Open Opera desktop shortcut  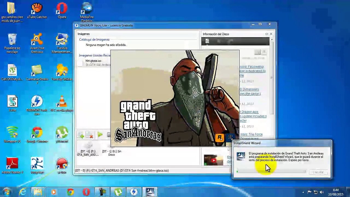point(62,11)
